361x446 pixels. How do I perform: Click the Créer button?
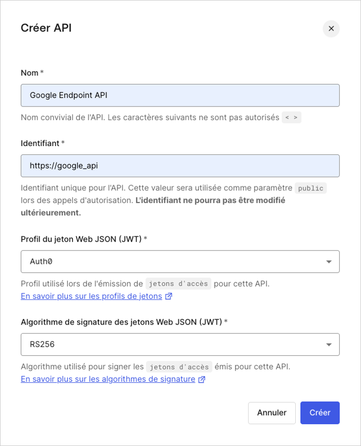coord(320,413)
